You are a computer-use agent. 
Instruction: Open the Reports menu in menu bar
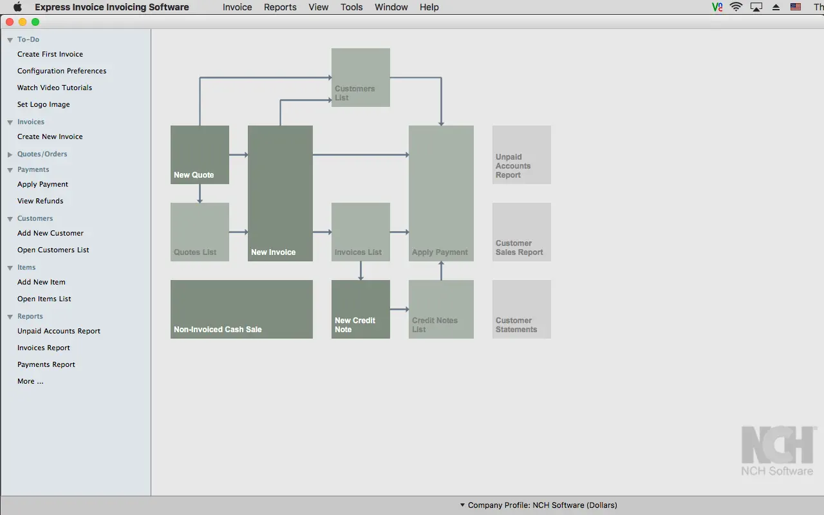click(x=280, y=7)
